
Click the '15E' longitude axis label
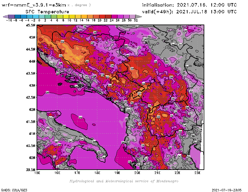tap(37, 173)
